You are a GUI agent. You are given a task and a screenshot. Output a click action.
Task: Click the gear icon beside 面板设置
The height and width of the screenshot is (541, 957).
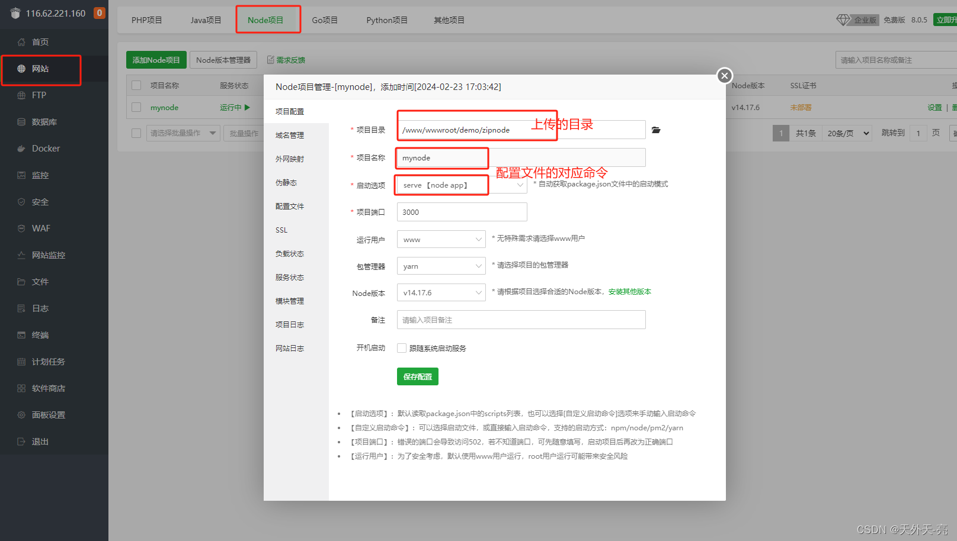21,415
